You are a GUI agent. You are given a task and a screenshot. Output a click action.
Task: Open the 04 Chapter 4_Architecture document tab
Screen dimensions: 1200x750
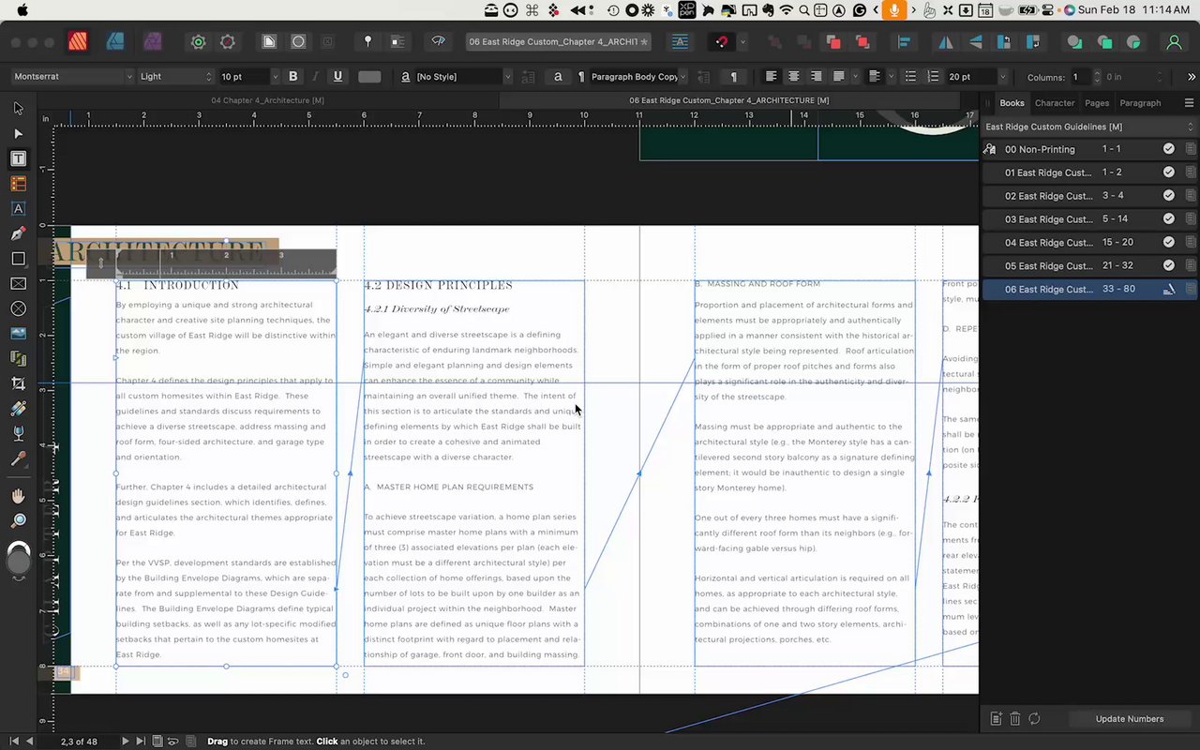[267, 100]
